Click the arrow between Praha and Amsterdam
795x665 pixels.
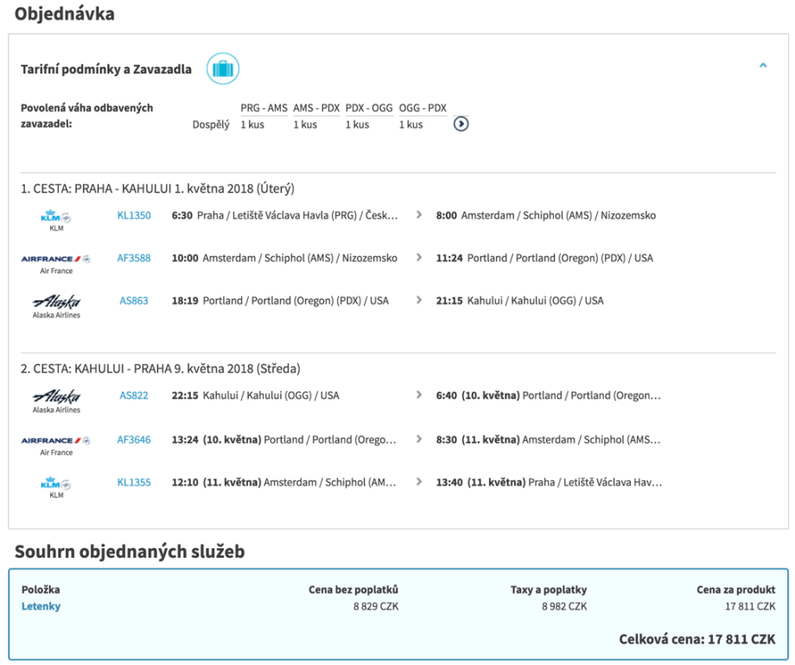click(x=419, y=215)
